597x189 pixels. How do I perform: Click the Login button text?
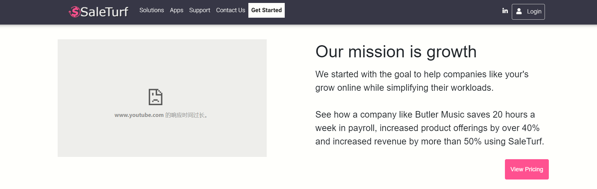pos(534,11)
